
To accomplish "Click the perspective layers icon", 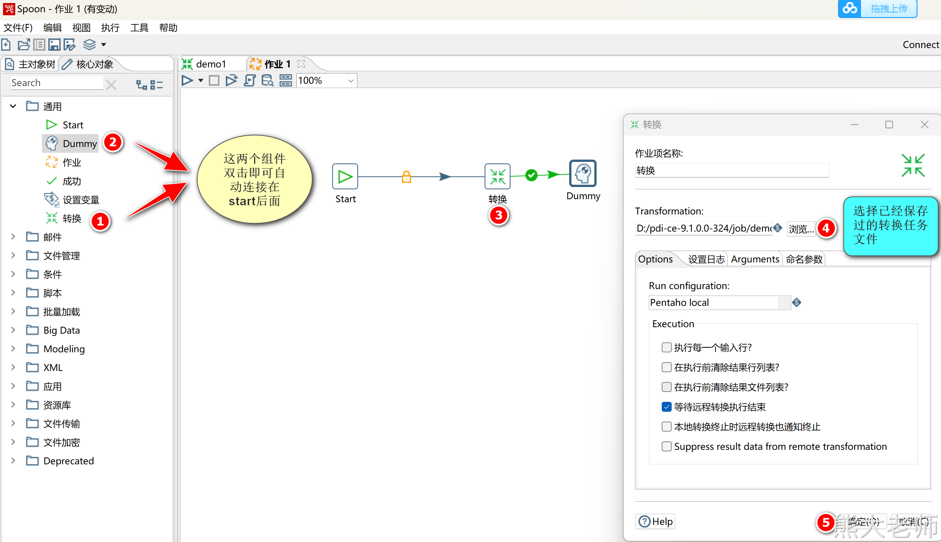I will [x=90, y=45].
